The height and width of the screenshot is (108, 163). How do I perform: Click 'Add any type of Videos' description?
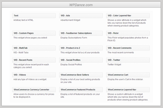tap(30, 79)
